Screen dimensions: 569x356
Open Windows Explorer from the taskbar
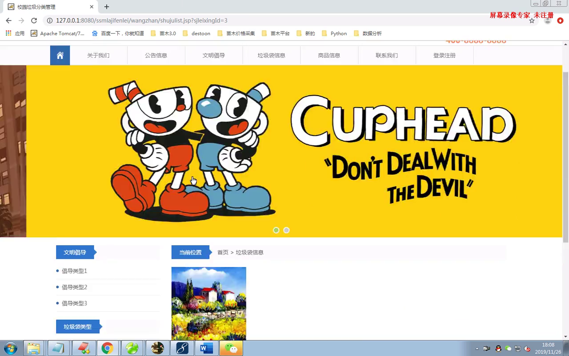point(33,348)
